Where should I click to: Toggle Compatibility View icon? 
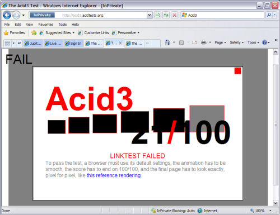(x=157, y=15)
